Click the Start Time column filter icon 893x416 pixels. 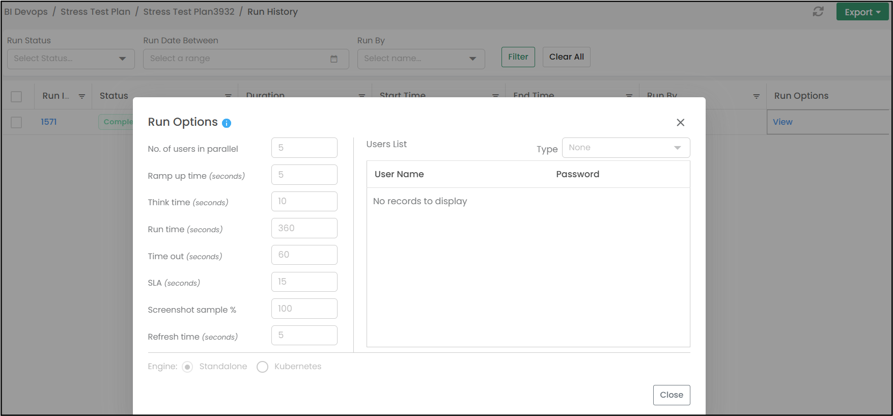tap(495, 96)
